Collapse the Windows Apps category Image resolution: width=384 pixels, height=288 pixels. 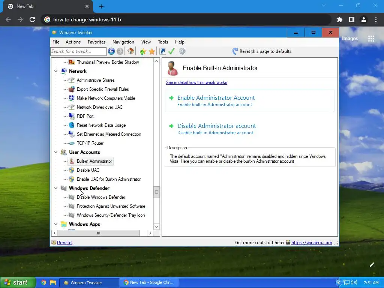pyautogui.click(x=55, y=224)
